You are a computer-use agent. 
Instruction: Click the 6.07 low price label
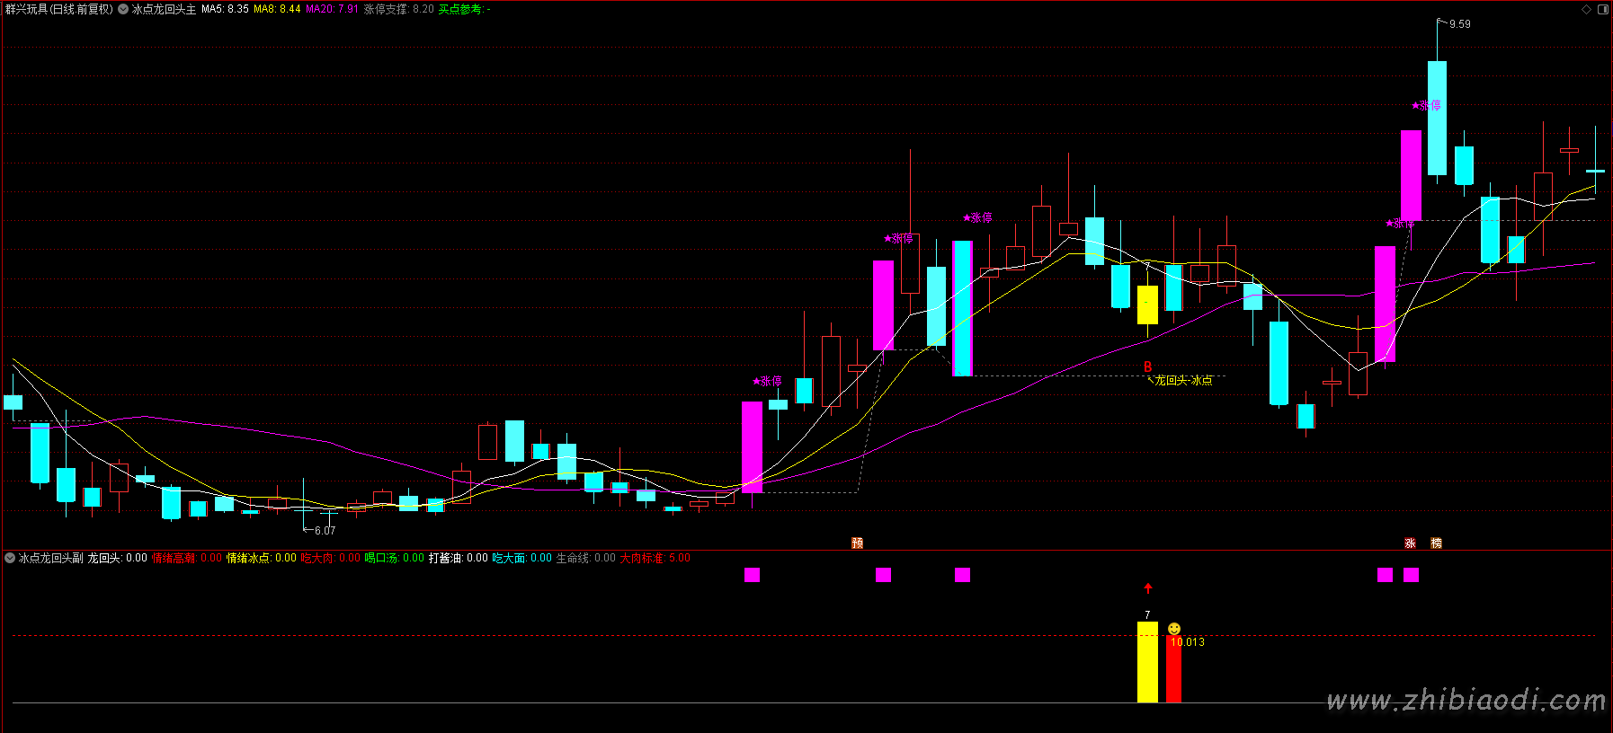tap(324, 531)
